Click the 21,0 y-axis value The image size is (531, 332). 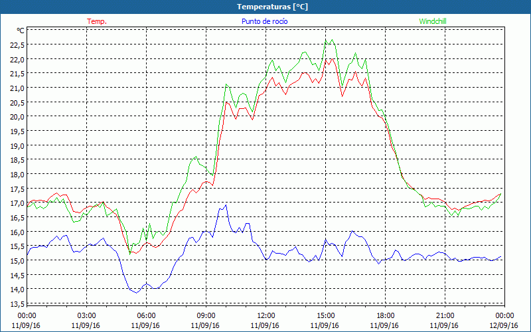[17, 88]
